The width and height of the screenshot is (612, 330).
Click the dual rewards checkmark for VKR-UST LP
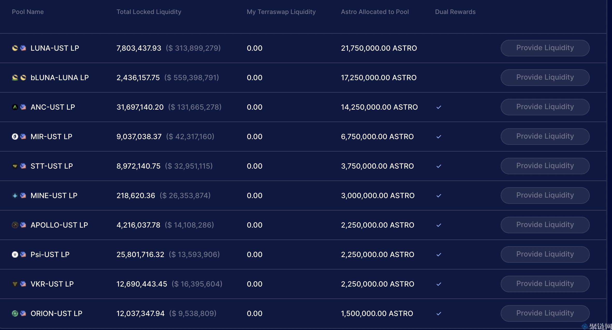(x=439, y=284)
